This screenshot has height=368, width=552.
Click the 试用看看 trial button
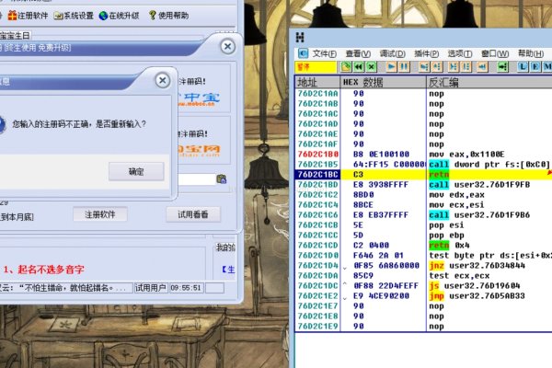tap(193, 214)
